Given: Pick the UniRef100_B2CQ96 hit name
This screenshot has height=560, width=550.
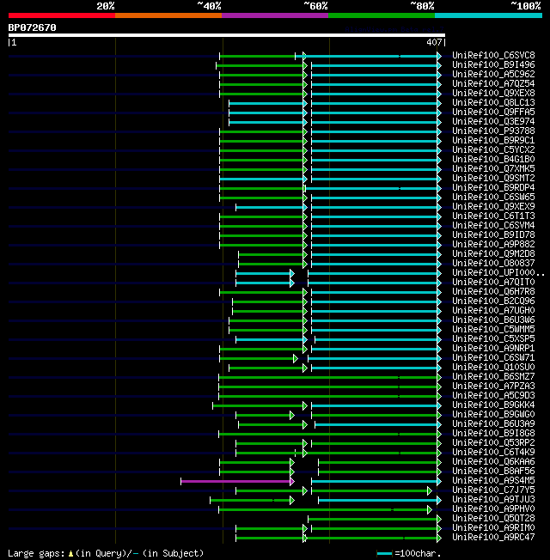Looking at the screenshot, I should pos(493,301).
